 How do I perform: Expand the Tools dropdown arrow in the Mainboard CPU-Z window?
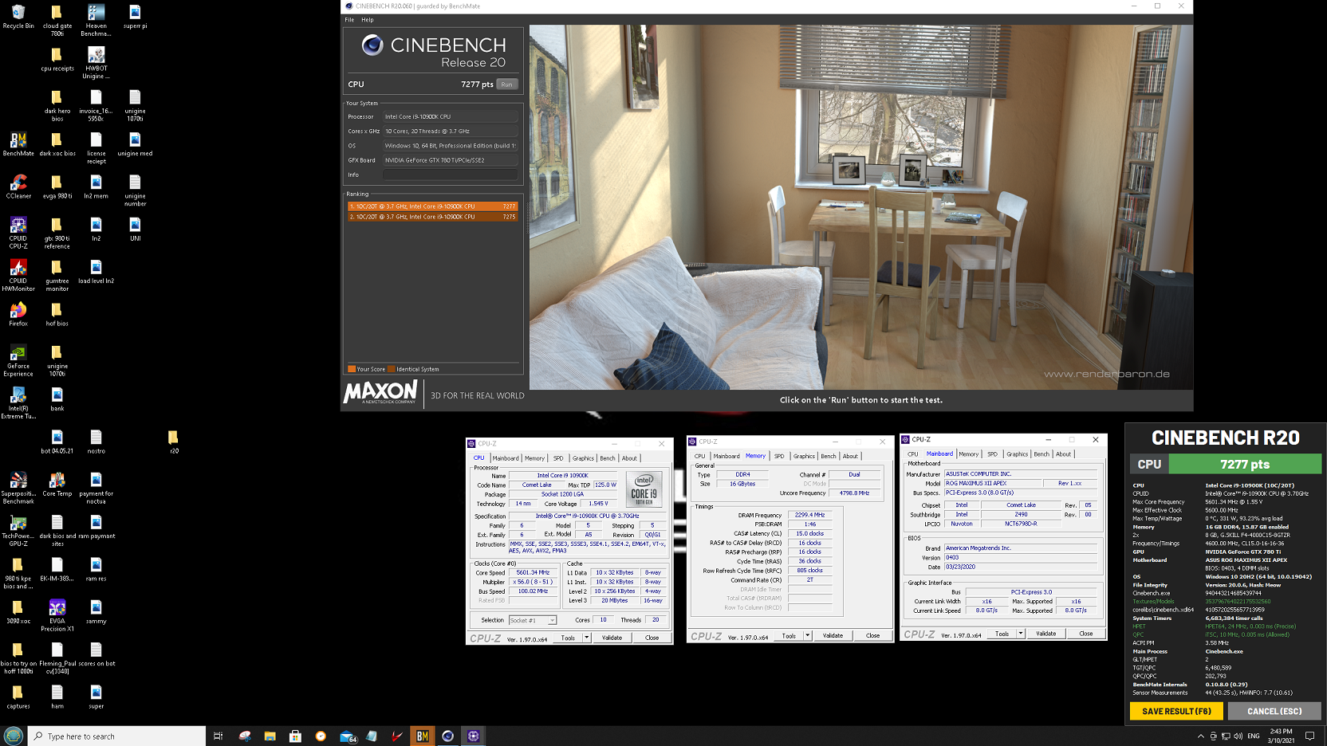coord(1021,634)
